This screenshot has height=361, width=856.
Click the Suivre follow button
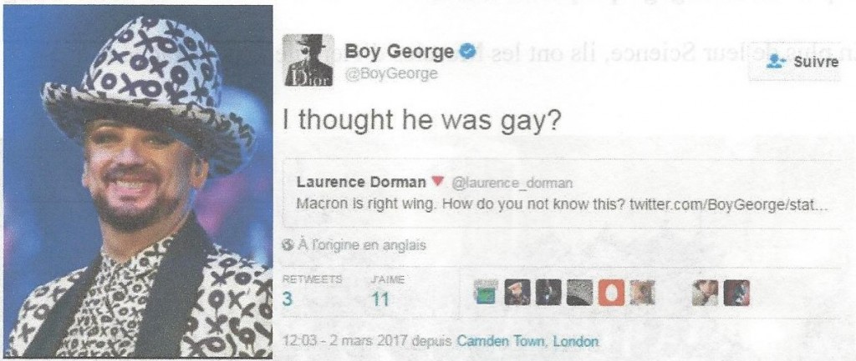point(794,63)
